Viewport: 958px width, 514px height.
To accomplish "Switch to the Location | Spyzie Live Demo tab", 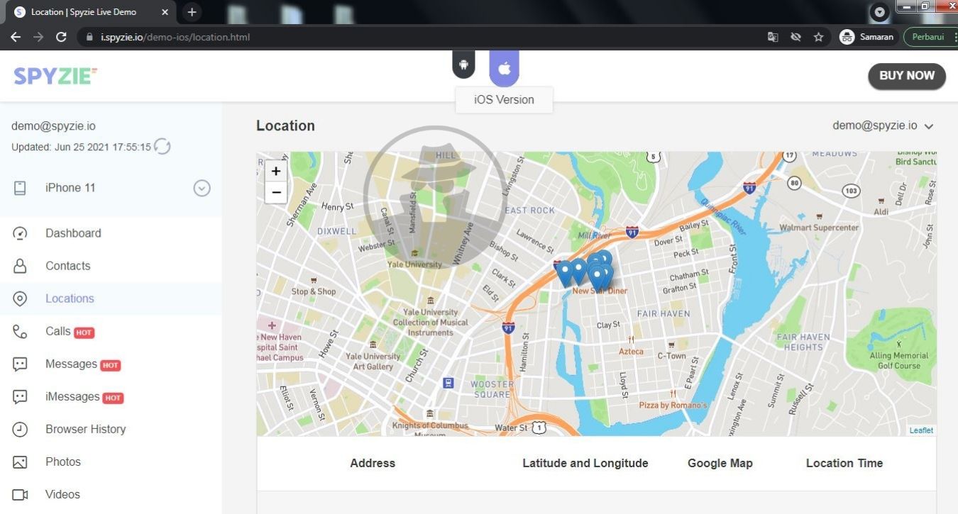I will (91, 12).
